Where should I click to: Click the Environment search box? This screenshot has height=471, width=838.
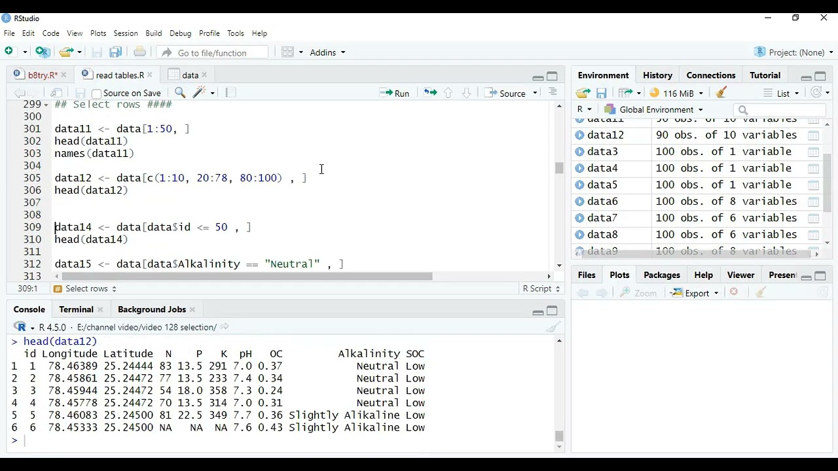click(x=779, y=110)
